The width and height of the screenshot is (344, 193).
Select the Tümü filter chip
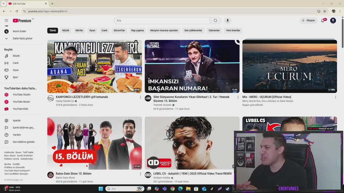click(53, 31)
